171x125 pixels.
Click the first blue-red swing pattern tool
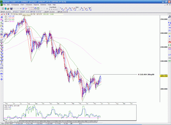tap(62, 8)
